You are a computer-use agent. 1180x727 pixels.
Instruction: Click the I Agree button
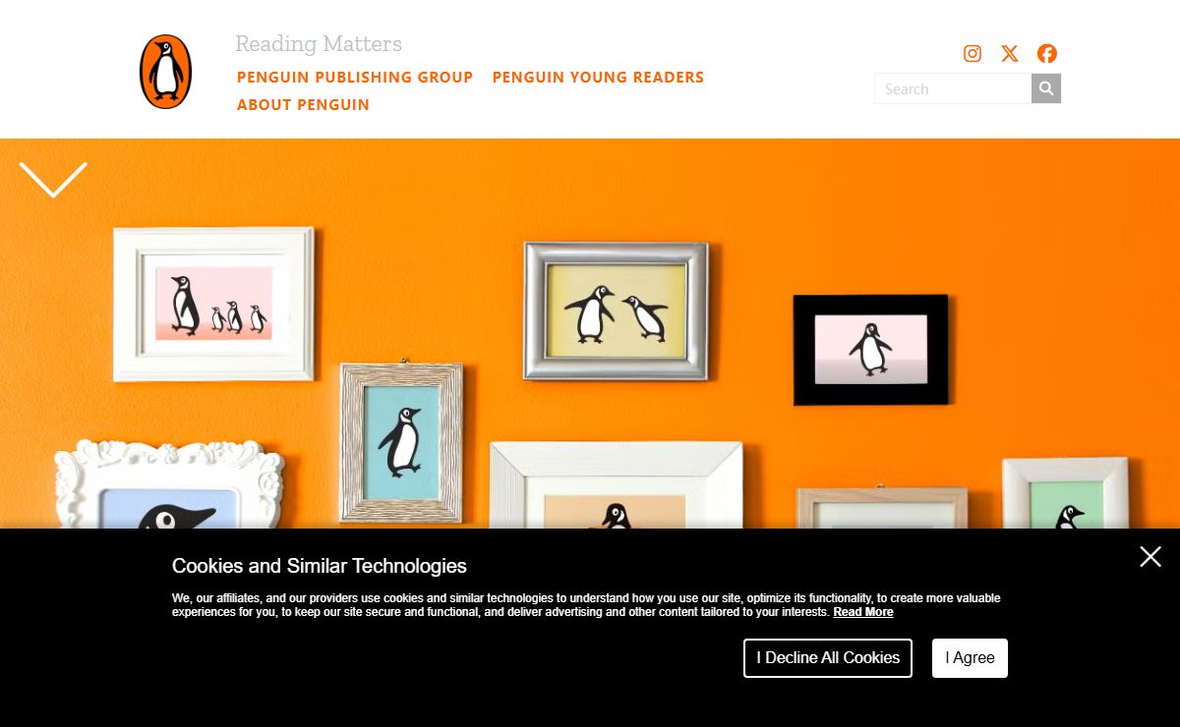point(970,658)
